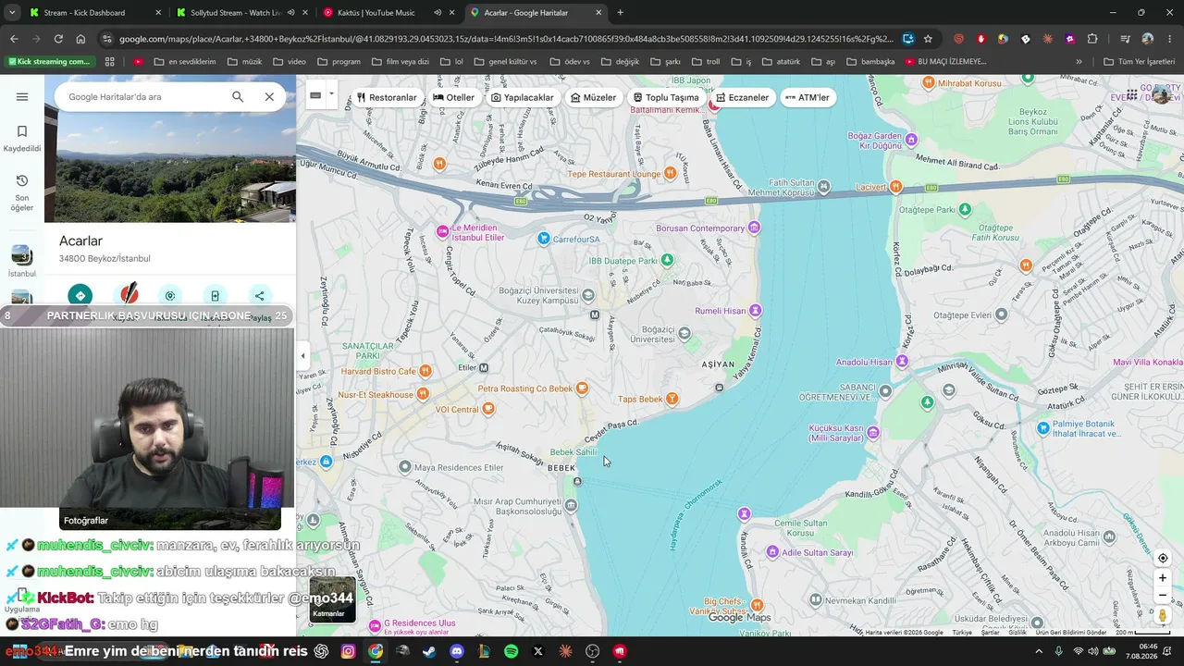The width and height of the screenshot is (1184, 666).
Task: Click the Le Méridien Istanbul Etiler hotel pin
Action: click(443, 231)
